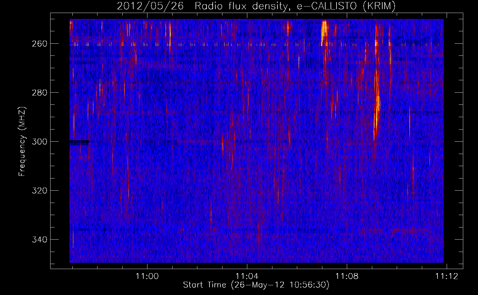Click the 260 frequency tick label
Viewport: 478px width, 295px height.
40,44
